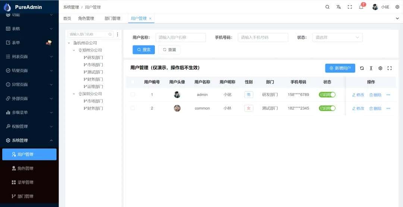Select 测试部门 in department tree
Screen dimensions: 403x207
(x=93, y=72)
